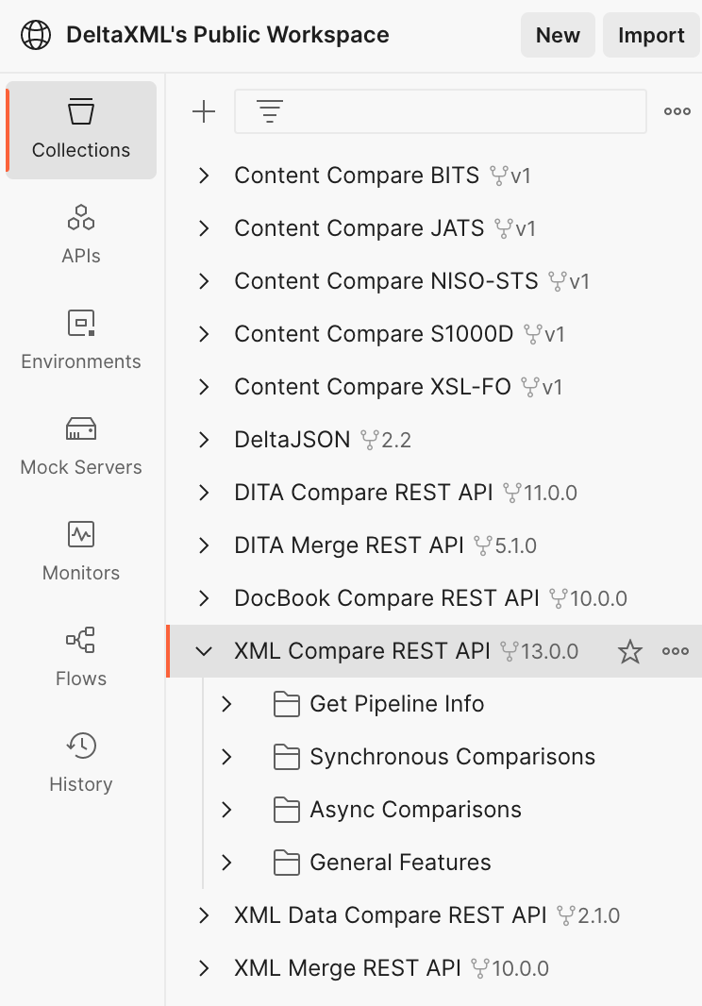
Task: Open the Collections sidebar tab
Action: (81, 130)
